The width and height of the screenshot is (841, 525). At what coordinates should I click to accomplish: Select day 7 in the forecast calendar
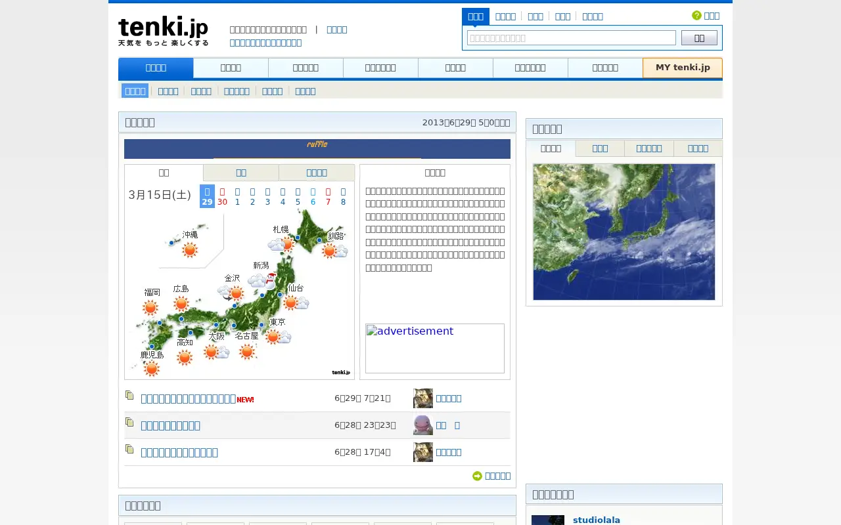click(328, 196)
